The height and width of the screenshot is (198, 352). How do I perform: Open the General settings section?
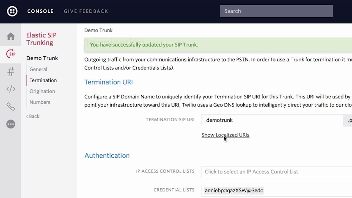click(38, 69)
